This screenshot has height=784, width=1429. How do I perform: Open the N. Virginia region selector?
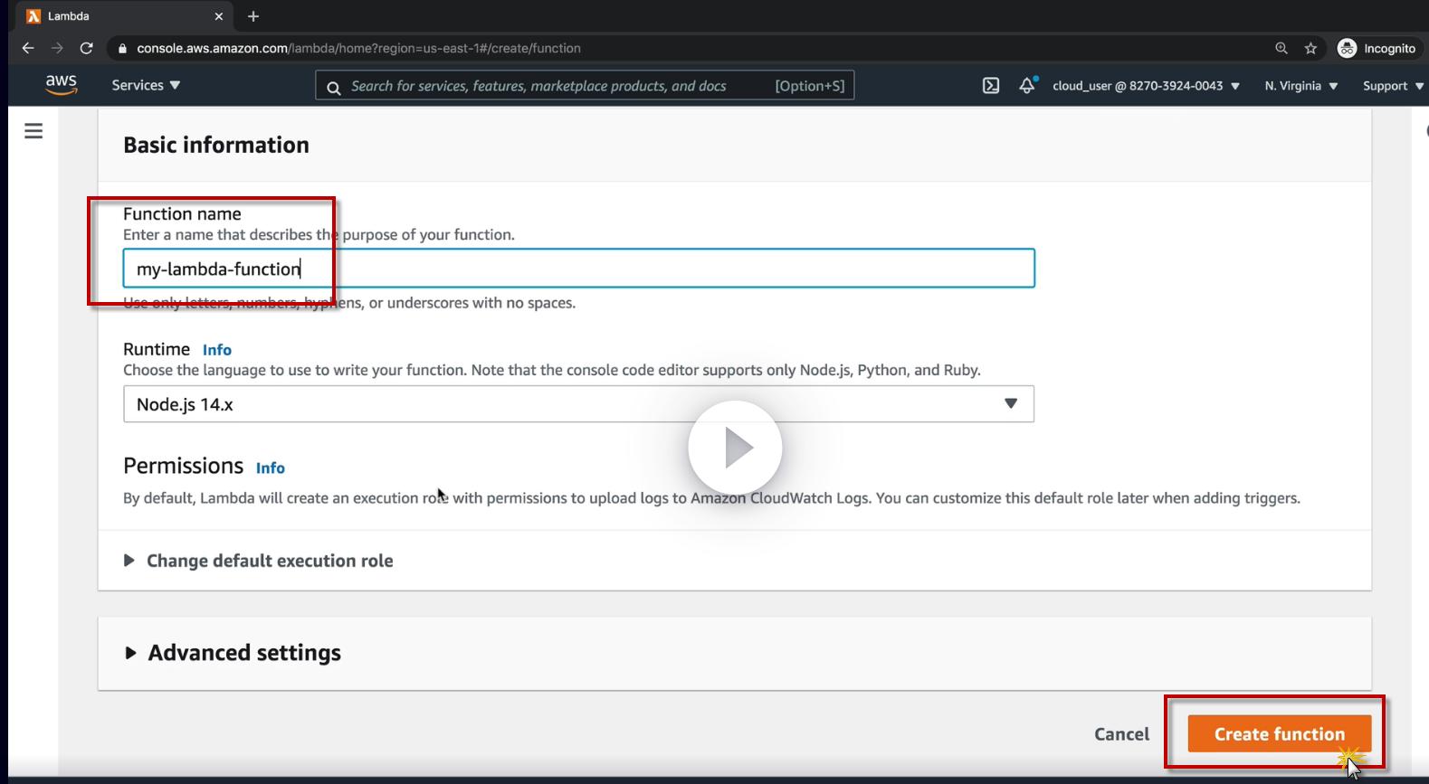1301,86
